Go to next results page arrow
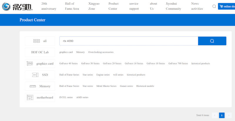The image size is (235, 121). click(x=229, y=115)
